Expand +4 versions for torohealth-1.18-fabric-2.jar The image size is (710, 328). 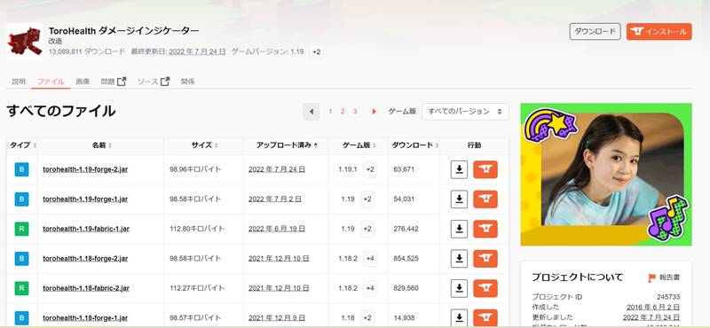pos(370,288)
